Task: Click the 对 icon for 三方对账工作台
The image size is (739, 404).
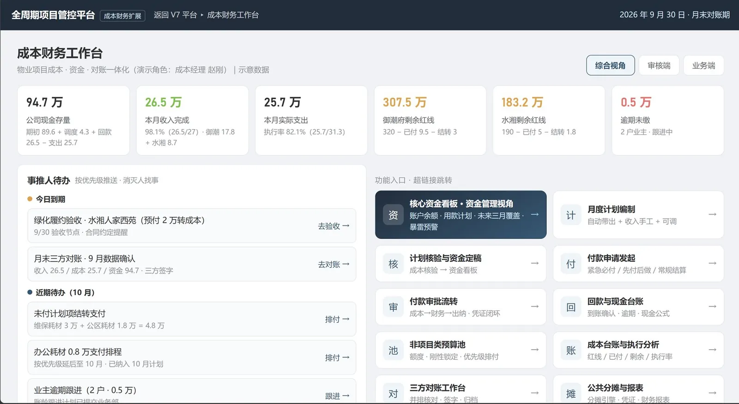Action: coord(393,393)
